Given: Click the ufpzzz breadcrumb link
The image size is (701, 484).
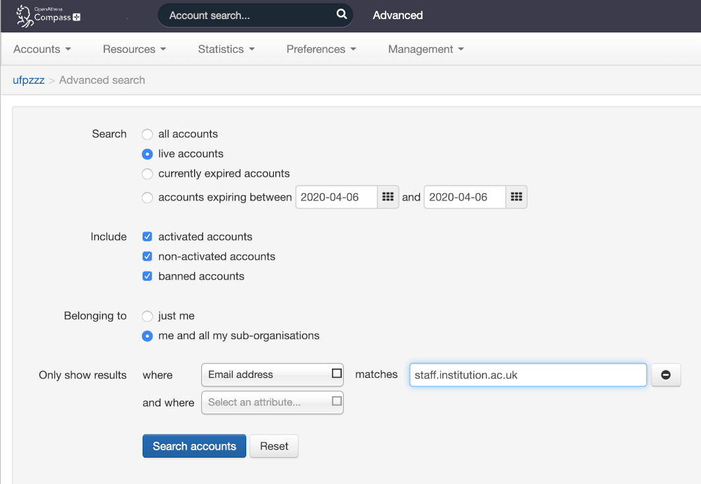Looking at the screenshot, I should [28, 80].
